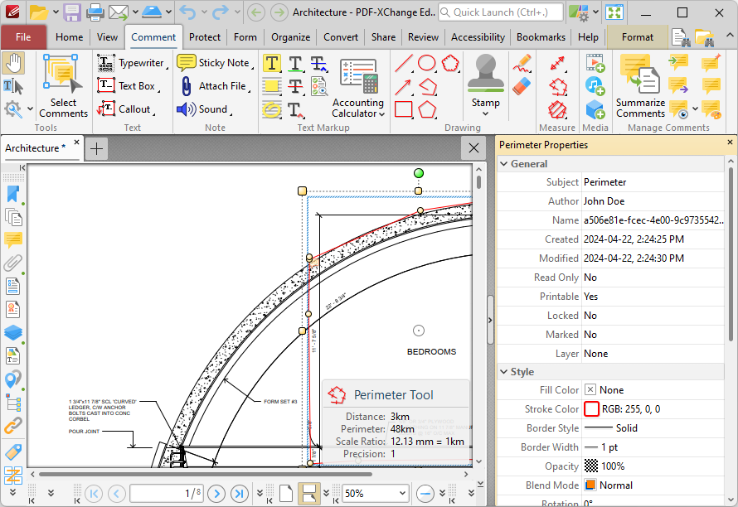
Task: Pick the Rectangle drawing tool
Action: pos(403,109)
